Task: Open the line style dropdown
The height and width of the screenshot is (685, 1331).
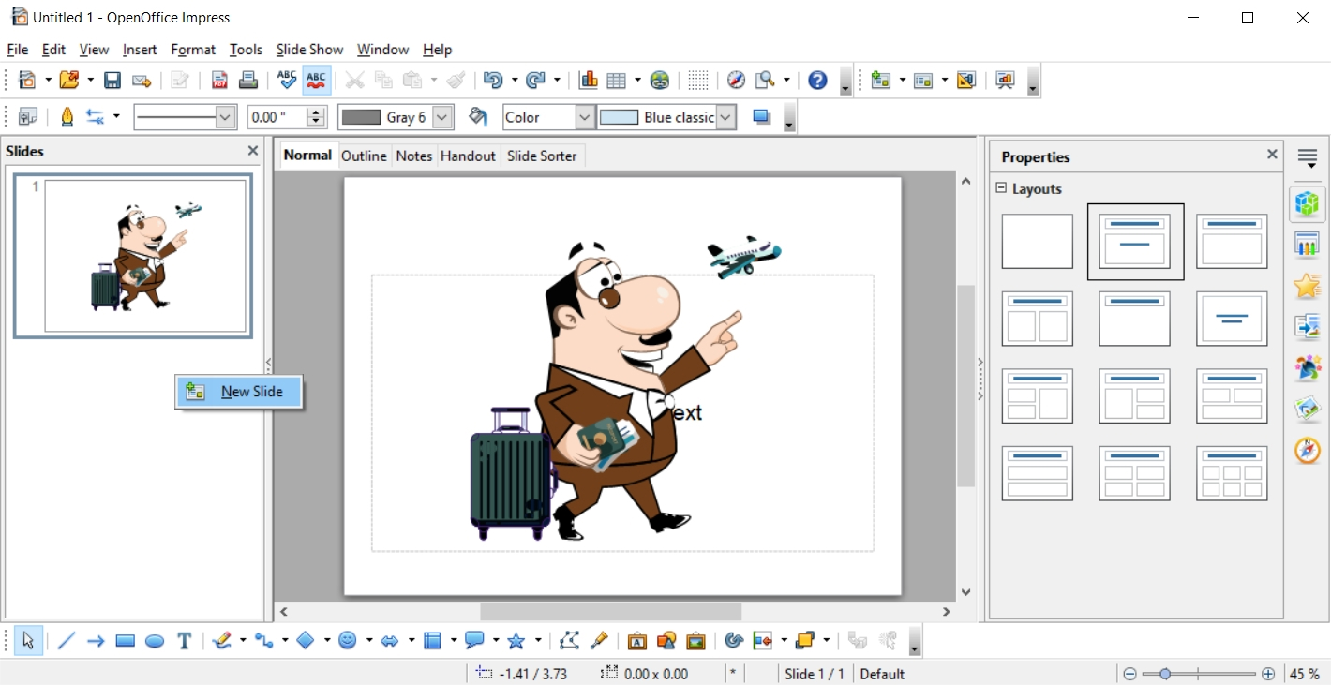Action: [225, 117]
